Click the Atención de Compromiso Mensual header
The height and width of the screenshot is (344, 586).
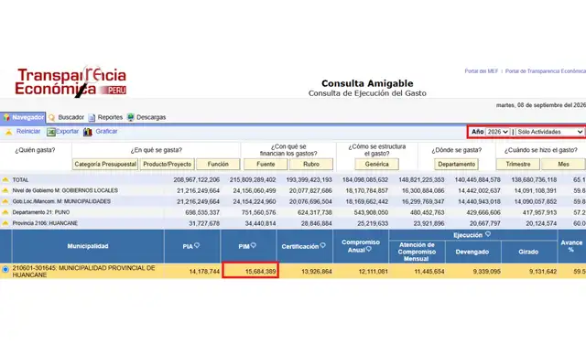pyautogui.click(x=417, y=252)
